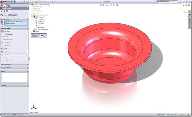Click SolidWorks Search field

pos(168,1)
